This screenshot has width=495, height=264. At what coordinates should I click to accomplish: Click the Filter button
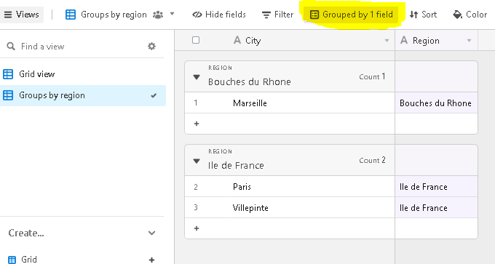click(278, 15)
